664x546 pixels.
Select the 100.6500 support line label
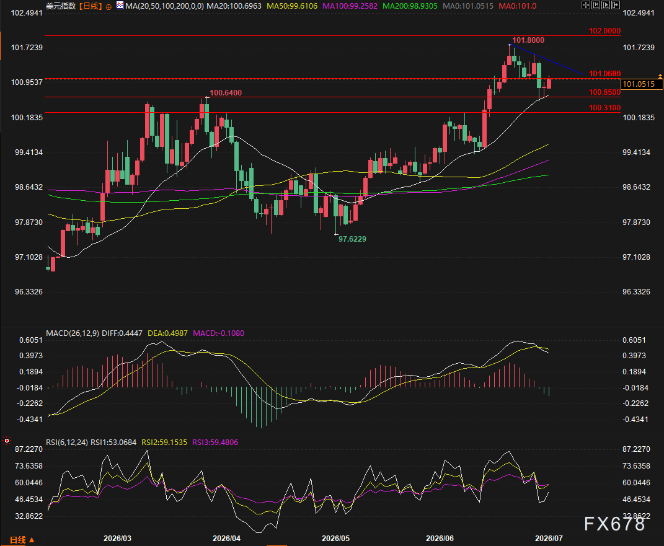pos(604,92)
